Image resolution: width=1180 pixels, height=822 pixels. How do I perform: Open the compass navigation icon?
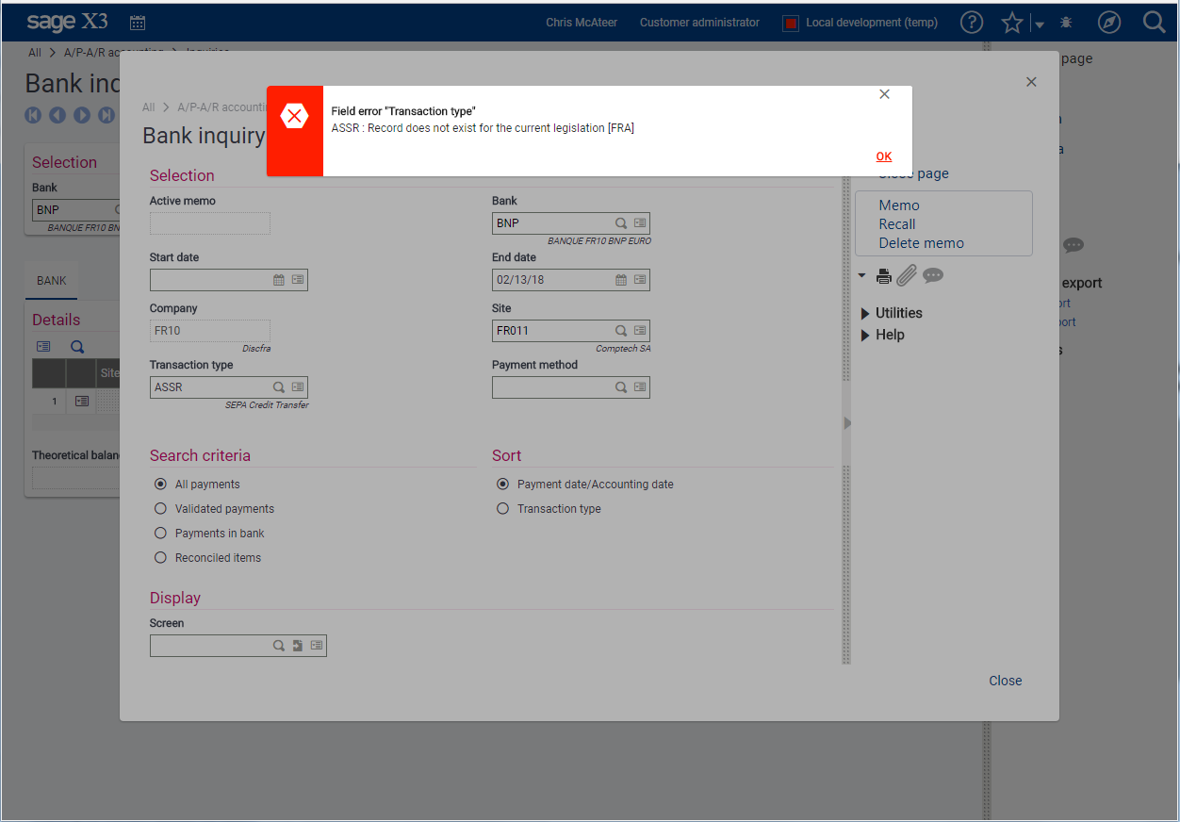point(1109,23)
